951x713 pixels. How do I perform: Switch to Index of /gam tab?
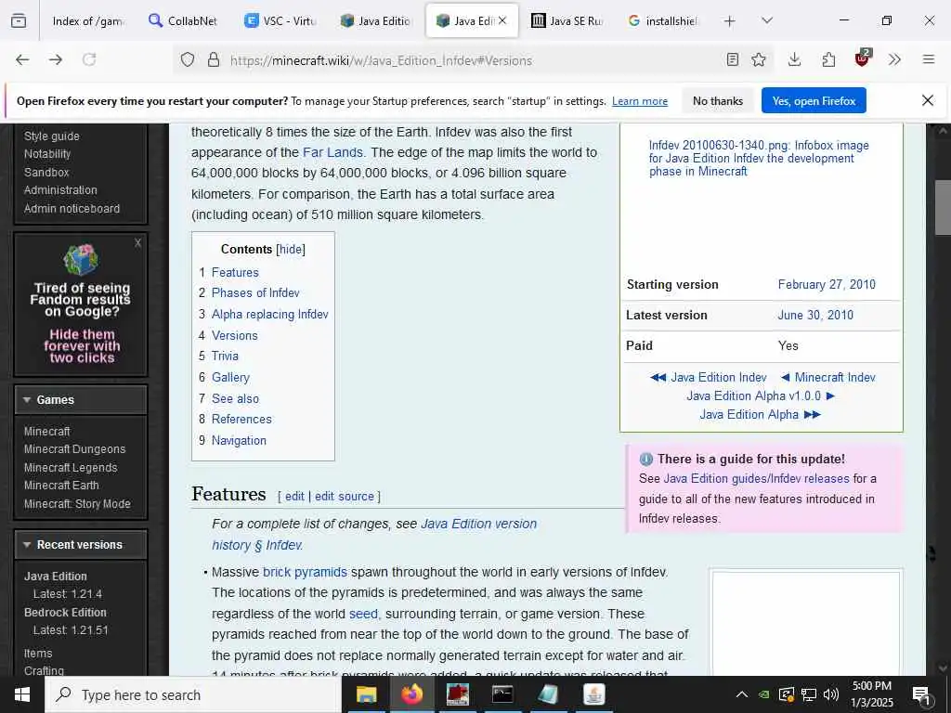pos(87,20)
